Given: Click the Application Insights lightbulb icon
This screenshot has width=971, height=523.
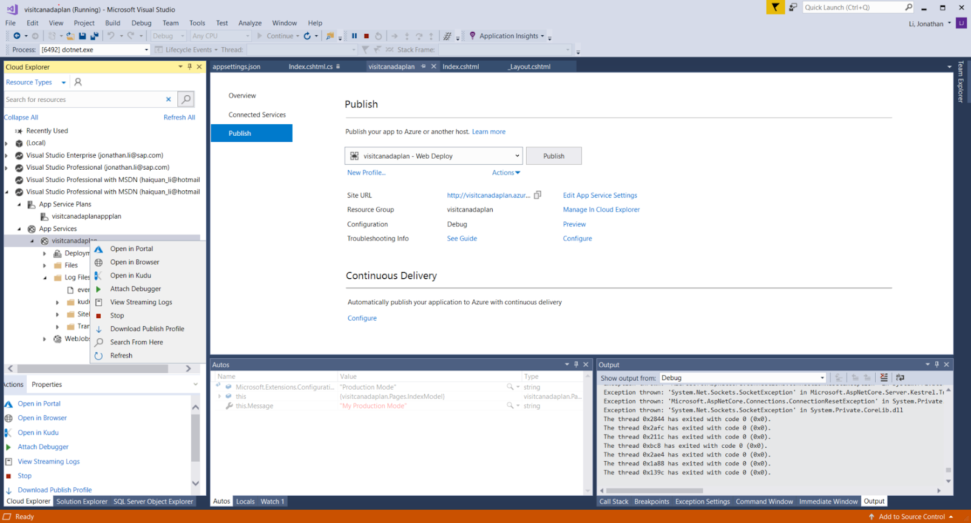Looking at the screenshot, I should click(473, 36).
